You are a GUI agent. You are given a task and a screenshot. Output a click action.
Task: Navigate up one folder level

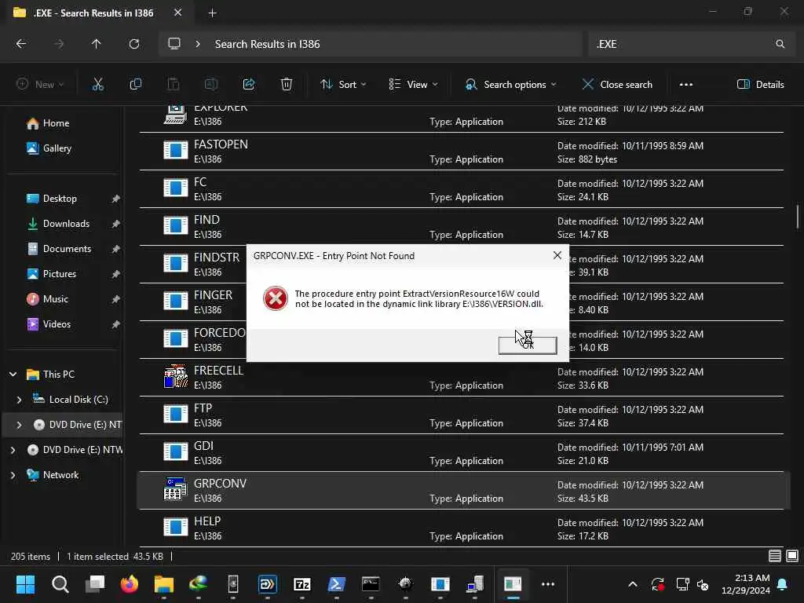pyautogui.click(x=96, y=44)
